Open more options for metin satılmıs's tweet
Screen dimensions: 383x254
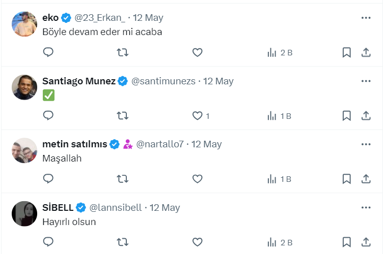(x=366, y=144)
